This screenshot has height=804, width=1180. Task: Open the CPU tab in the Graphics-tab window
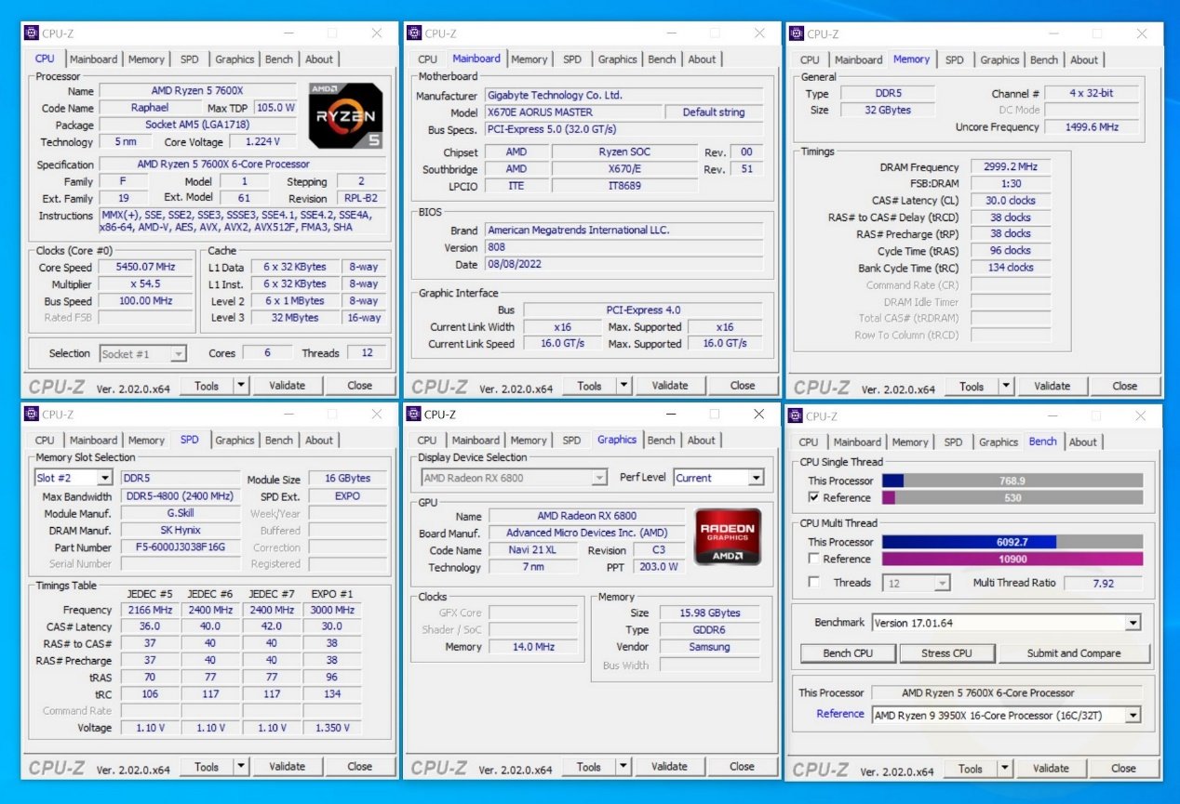point(427,441)
